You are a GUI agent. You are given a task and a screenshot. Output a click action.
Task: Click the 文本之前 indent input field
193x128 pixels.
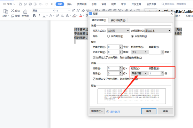[113, 47]
